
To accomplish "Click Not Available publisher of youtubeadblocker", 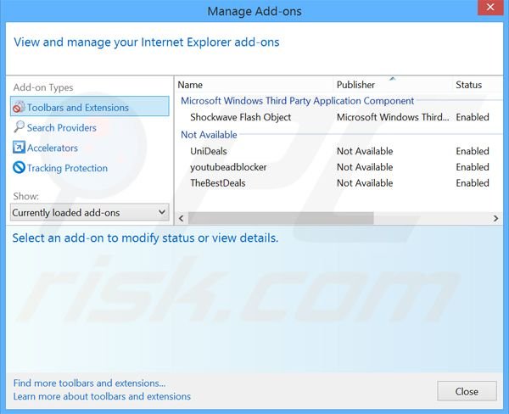I will tap(365, 167).
